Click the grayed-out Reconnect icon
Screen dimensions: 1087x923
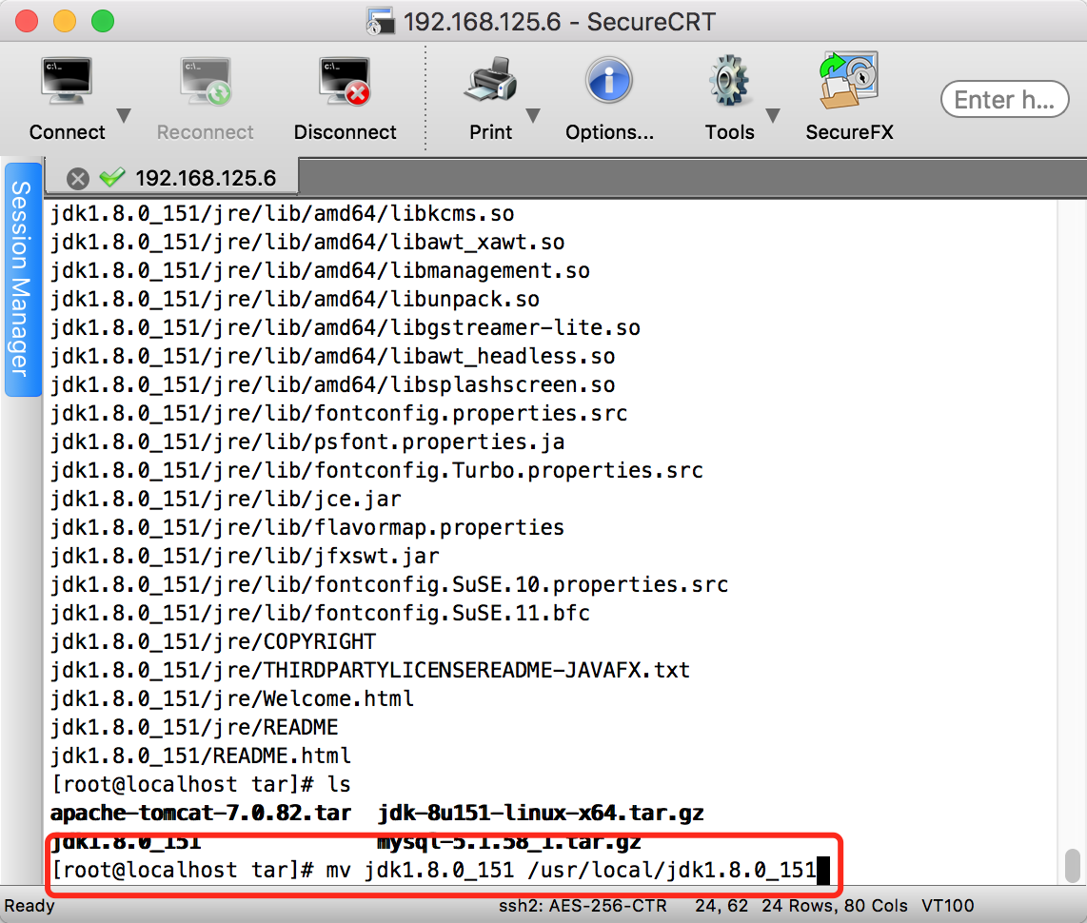pos(205,80)
